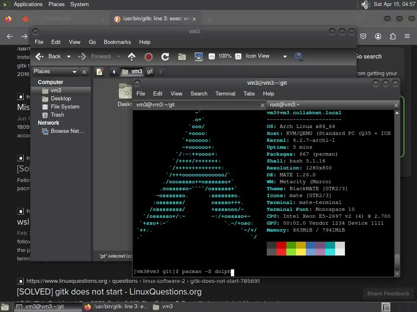Toggle the text location entry pencil icon
Image resolution: width=417 pixels, height=312 pixels.
tap(99, 71)
